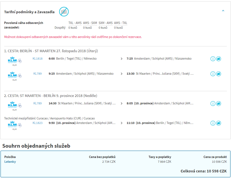Open info icon for St Maarten 14:30 departure
The width and height of the screenshot is (231, 178).
(x=213, y=103)
